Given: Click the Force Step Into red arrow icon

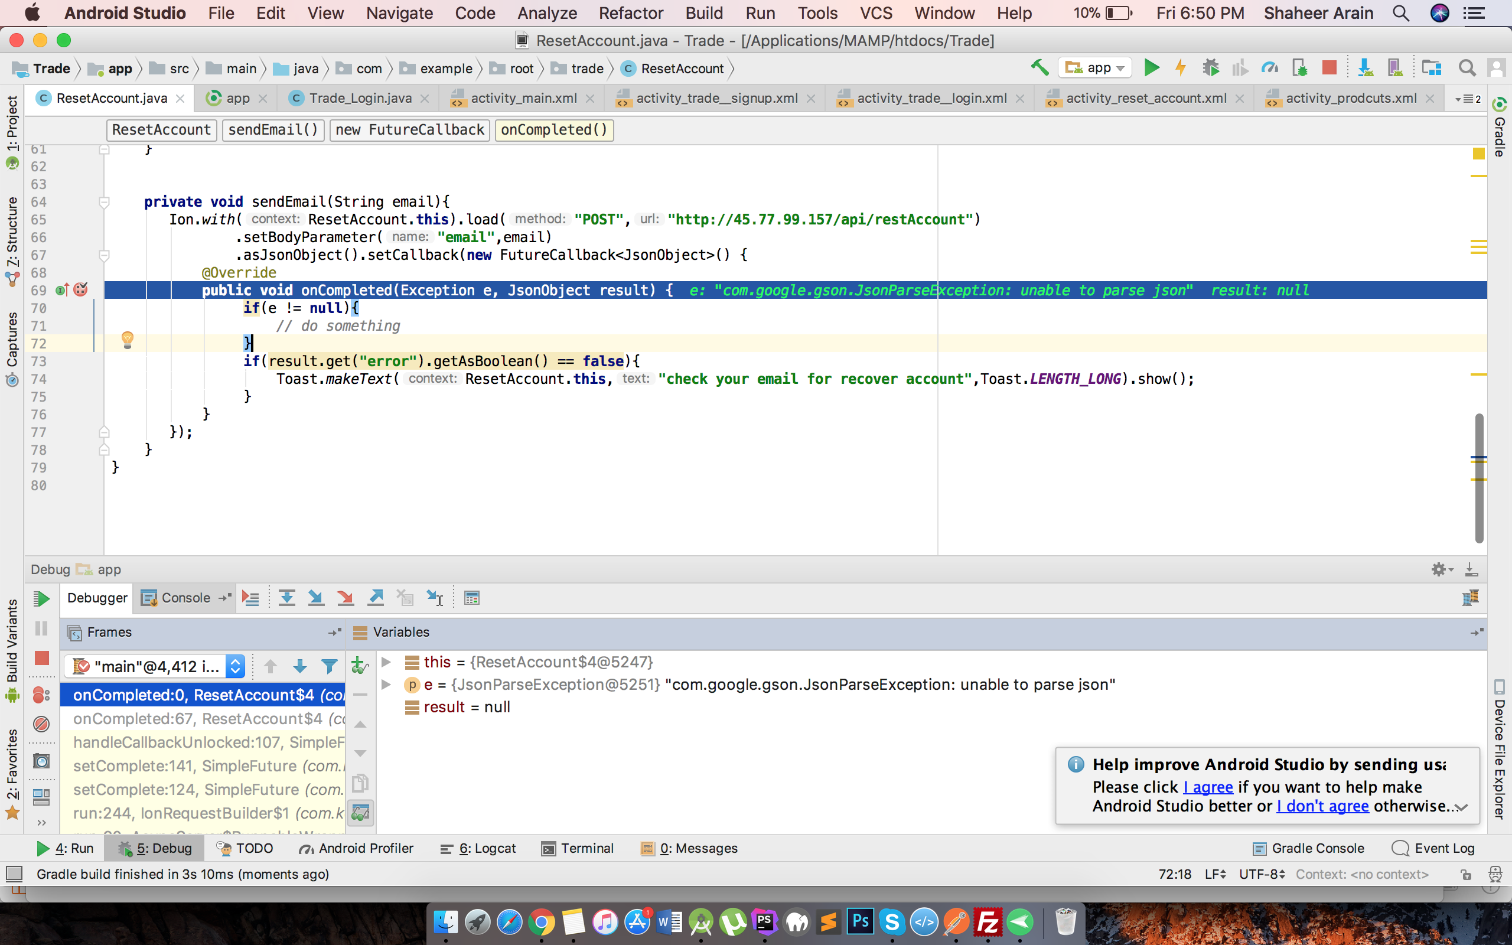Looking at the screenshot, I should coord(345,598).
